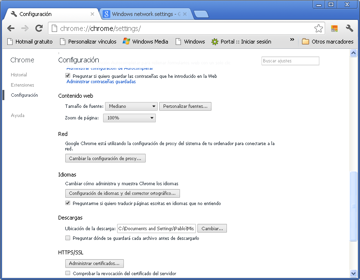
Task: Open the Administrar contraseñas guardadas link
Action: 101,82
